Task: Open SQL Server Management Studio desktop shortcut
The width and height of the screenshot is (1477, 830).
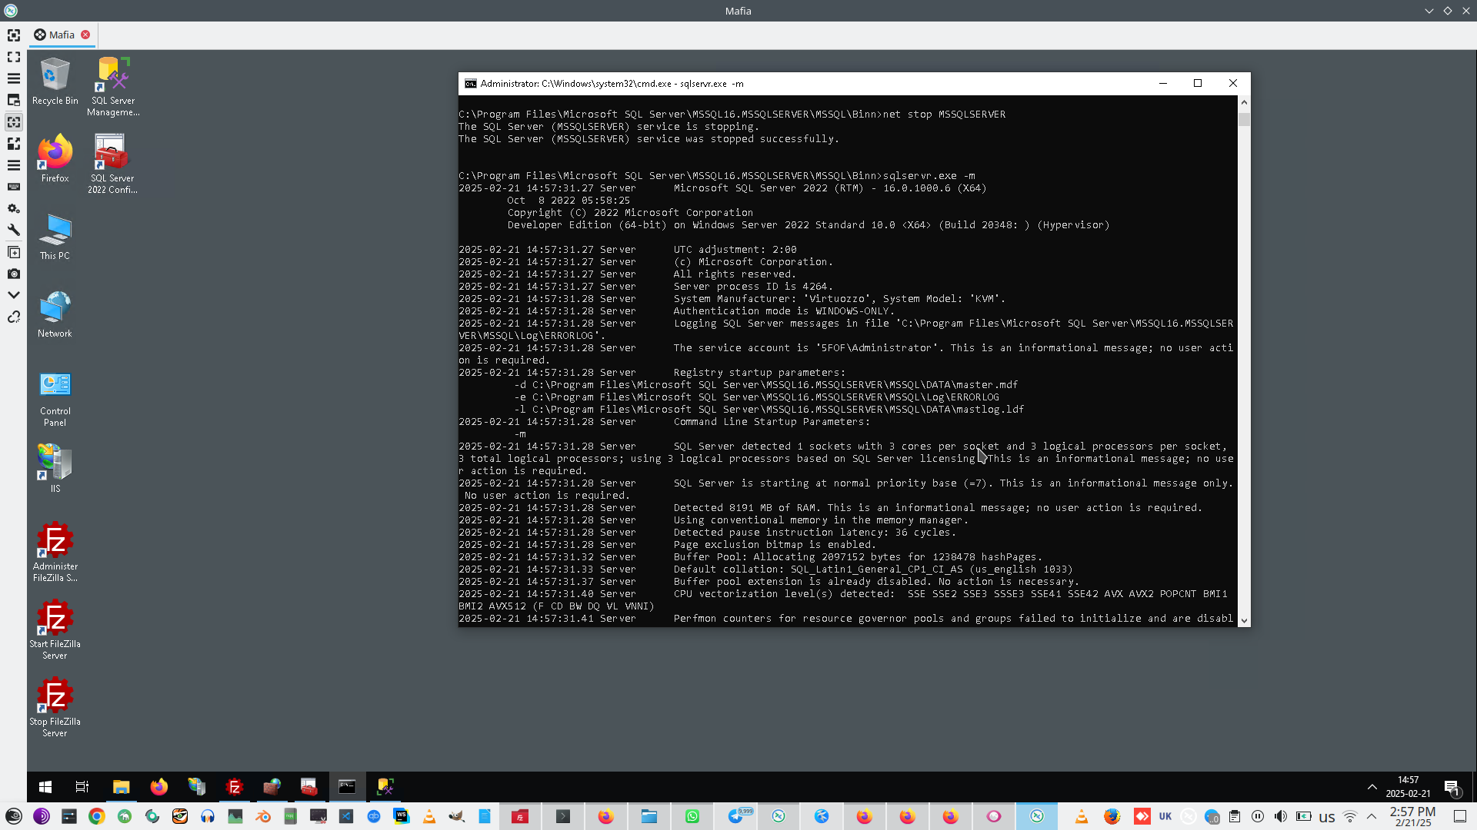Action: point(112,86)
